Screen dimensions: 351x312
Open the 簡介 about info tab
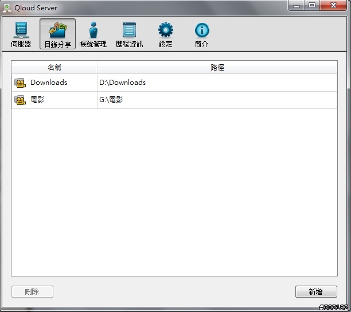coord(202,34)
